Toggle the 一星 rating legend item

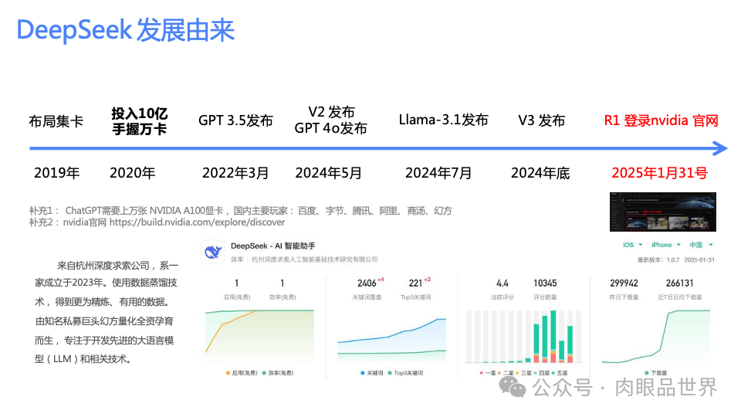coord(488,373)
